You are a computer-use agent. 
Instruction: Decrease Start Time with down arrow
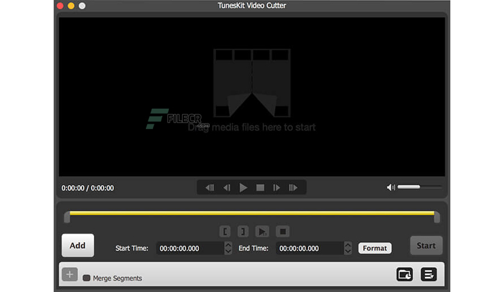point(228,252)
